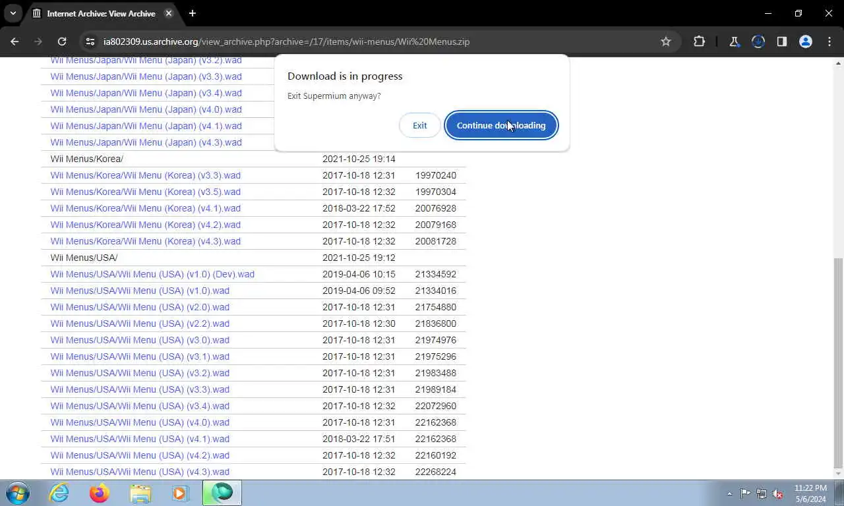844x506 pixels.
Task: Open Wii Menu (USA) (v3.2).wad link
Action: pyautogui.click(x=140, y=373)
